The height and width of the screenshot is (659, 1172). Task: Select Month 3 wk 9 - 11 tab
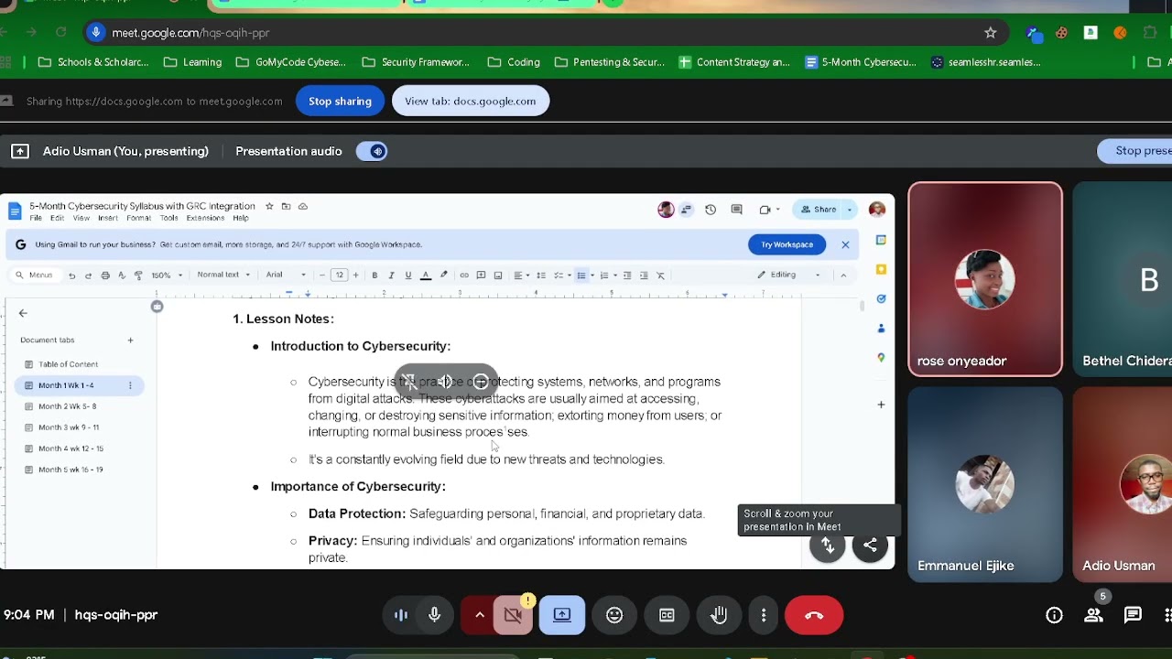(x=68, y=427)
